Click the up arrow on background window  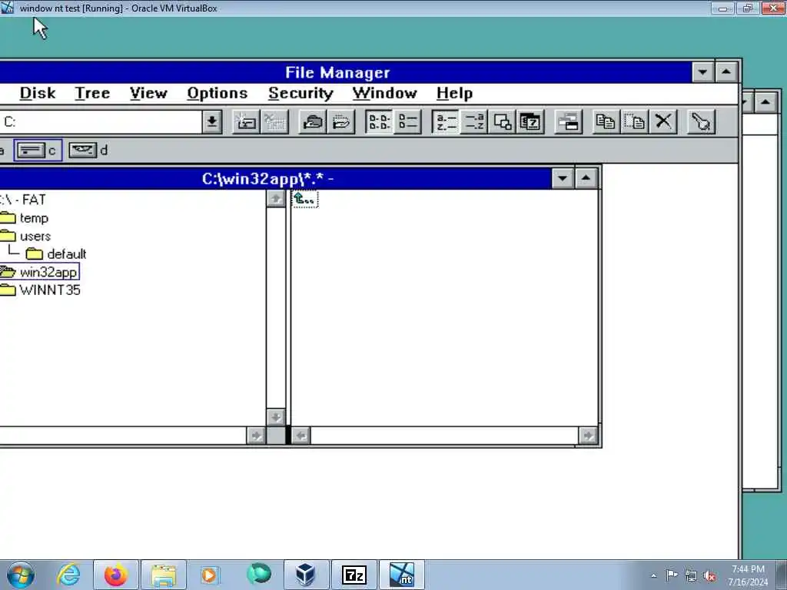[x=765, y=102]
